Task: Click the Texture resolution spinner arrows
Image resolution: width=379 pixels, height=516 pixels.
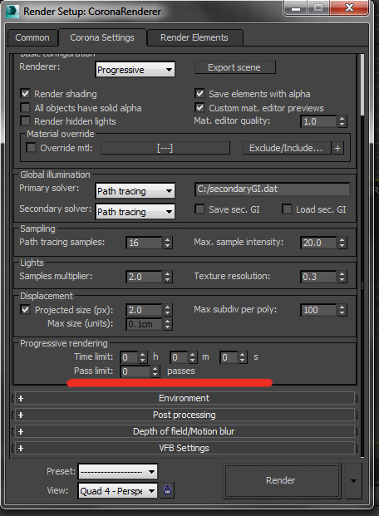Action: (342, 277)
